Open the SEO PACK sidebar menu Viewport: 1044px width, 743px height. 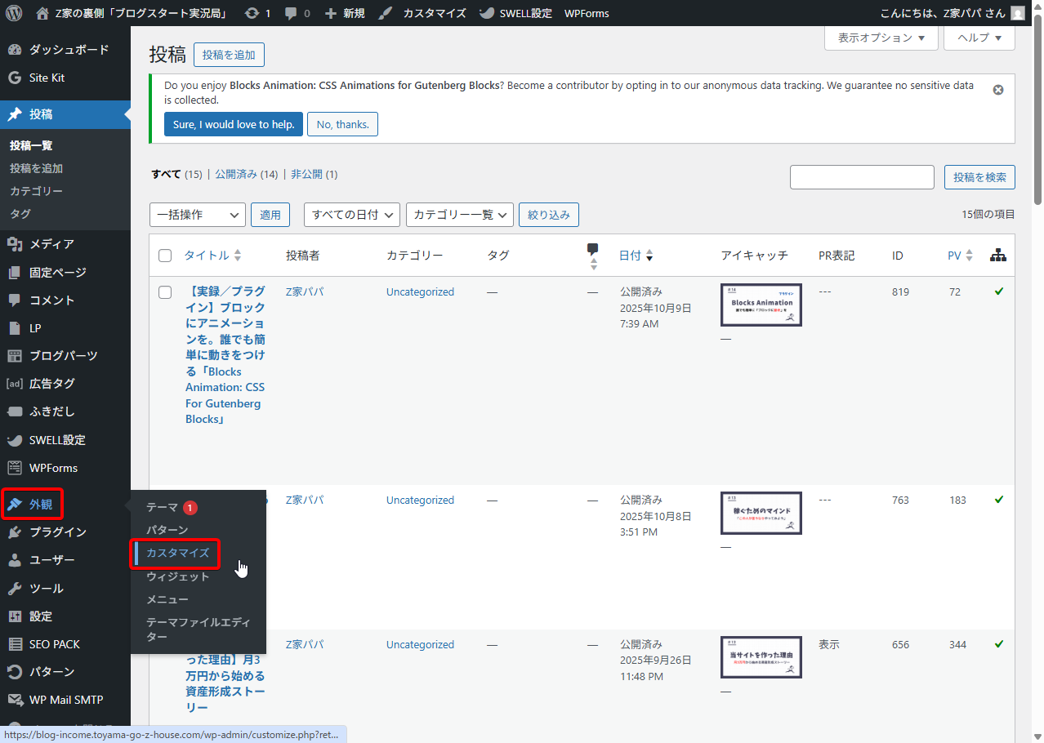tap(54, 644)
